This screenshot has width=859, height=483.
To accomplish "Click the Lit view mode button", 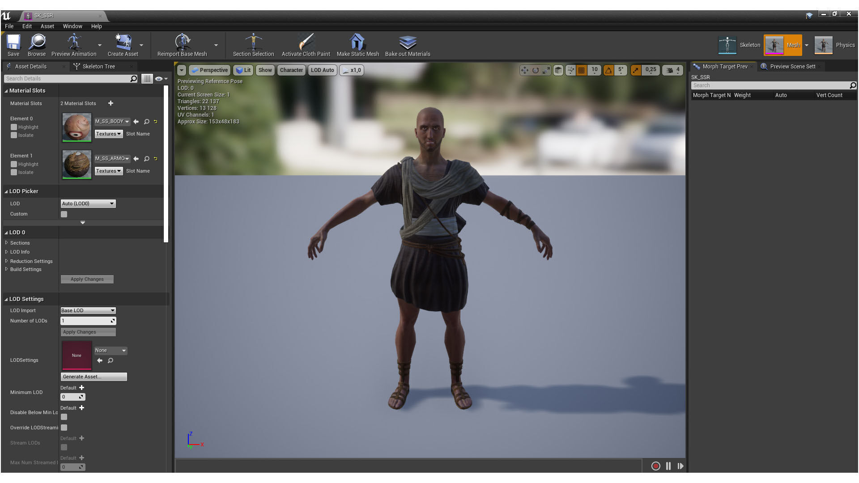I will pyautogui.click(x=243, y=70).
